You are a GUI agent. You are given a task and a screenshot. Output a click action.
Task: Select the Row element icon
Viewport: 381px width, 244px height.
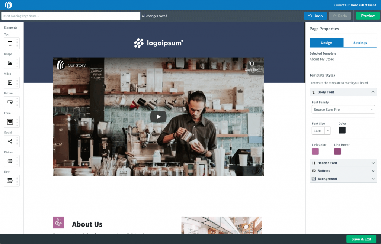tap(10, 180)
